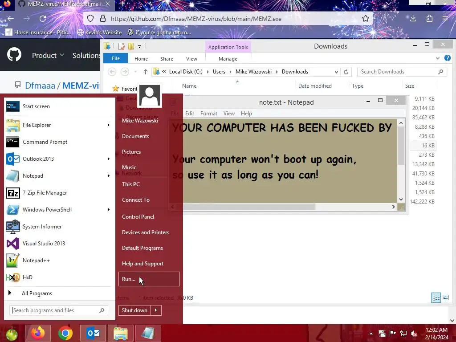Switch to Firefox on the taskbar
The image size is (456, 342).
38,333
